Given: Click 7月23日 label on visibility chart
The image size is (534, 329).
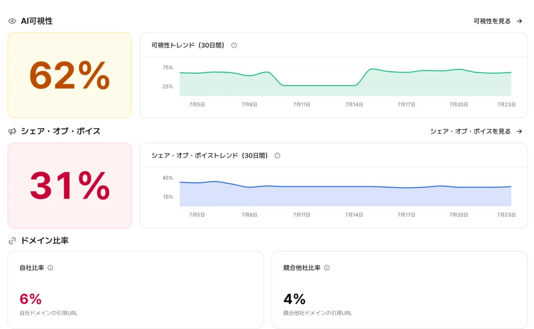Looking at the screenshot, I should coord(506,105).
